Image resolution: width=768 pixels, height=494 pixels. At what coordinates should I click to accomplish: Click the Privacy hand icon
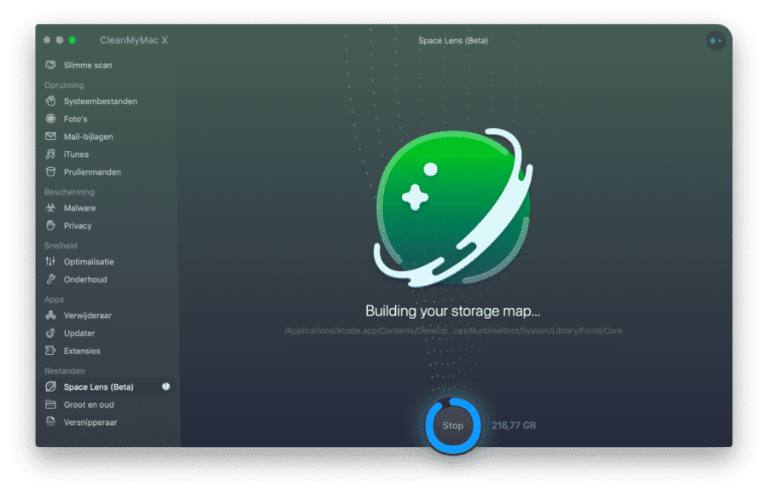50,225
